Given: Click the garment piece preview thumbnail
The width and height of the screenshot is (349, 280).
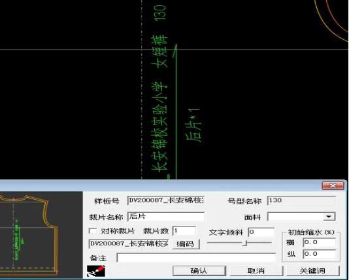Looking at the screenshot, I should (x=41, y=235).
